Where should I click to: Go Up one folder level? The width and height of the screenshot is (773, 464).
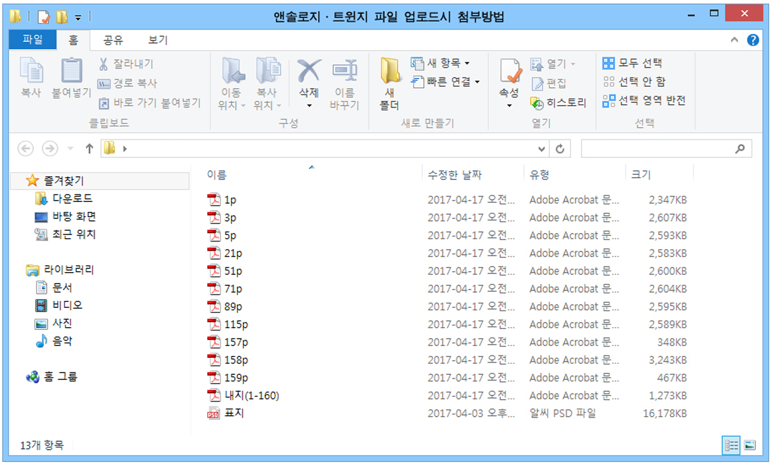(89, 149)
